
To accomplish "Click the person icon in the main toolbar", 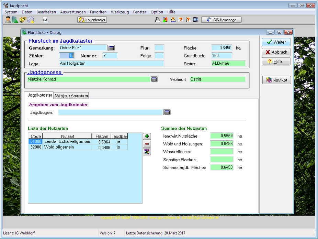I will 8,20.
